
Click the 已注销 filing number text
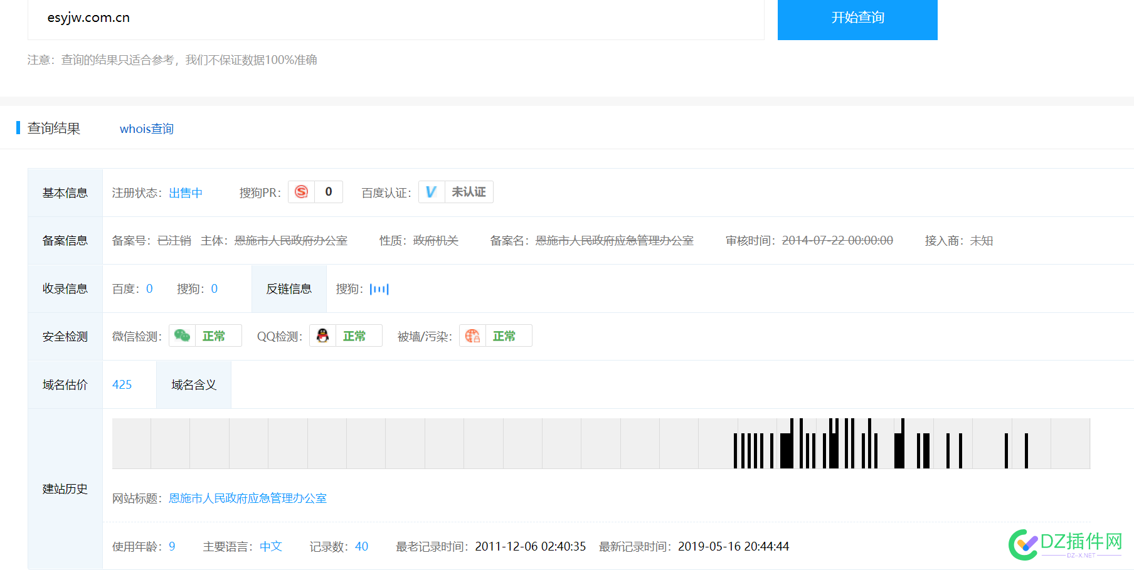coord(174,240)
